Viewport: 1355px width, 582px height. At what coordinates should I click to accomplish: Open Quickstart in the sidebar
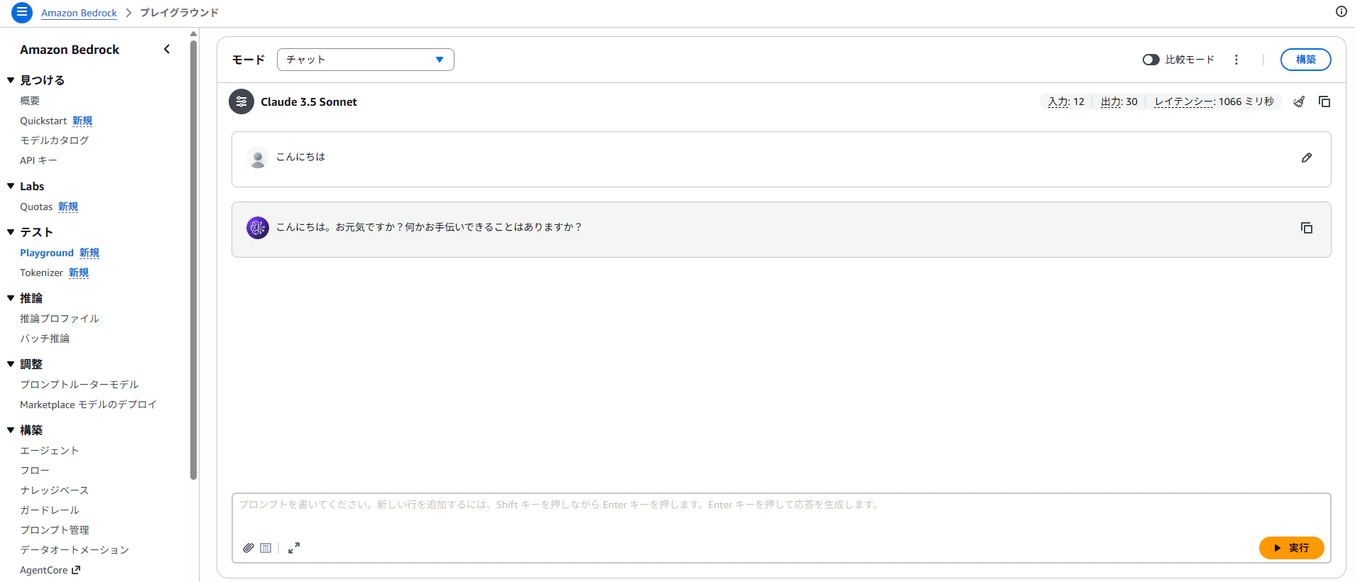43,121
